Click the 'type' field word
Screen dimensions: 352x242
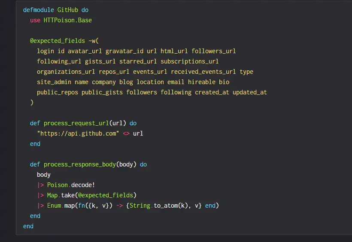(x=246, y=72)
